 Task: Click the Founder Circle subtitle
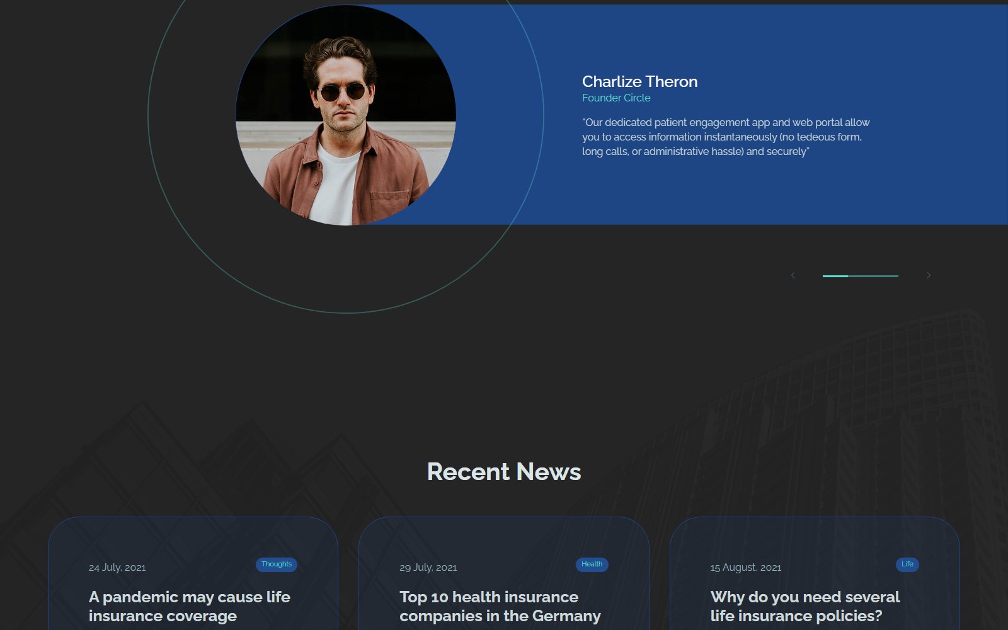point(616,98)
